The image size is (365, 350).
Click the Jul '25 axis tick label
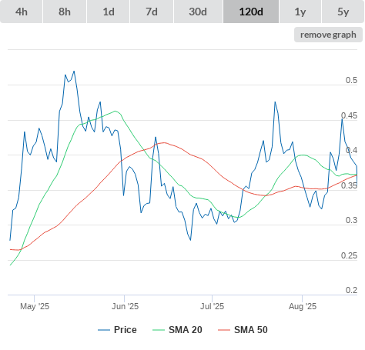tap(212, 306)
